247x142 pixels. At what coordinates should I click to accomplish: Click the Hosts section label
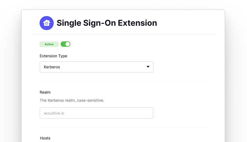(x=45, y=138)
